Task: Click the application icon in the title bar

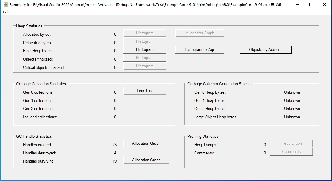Action: click(5, 4)
